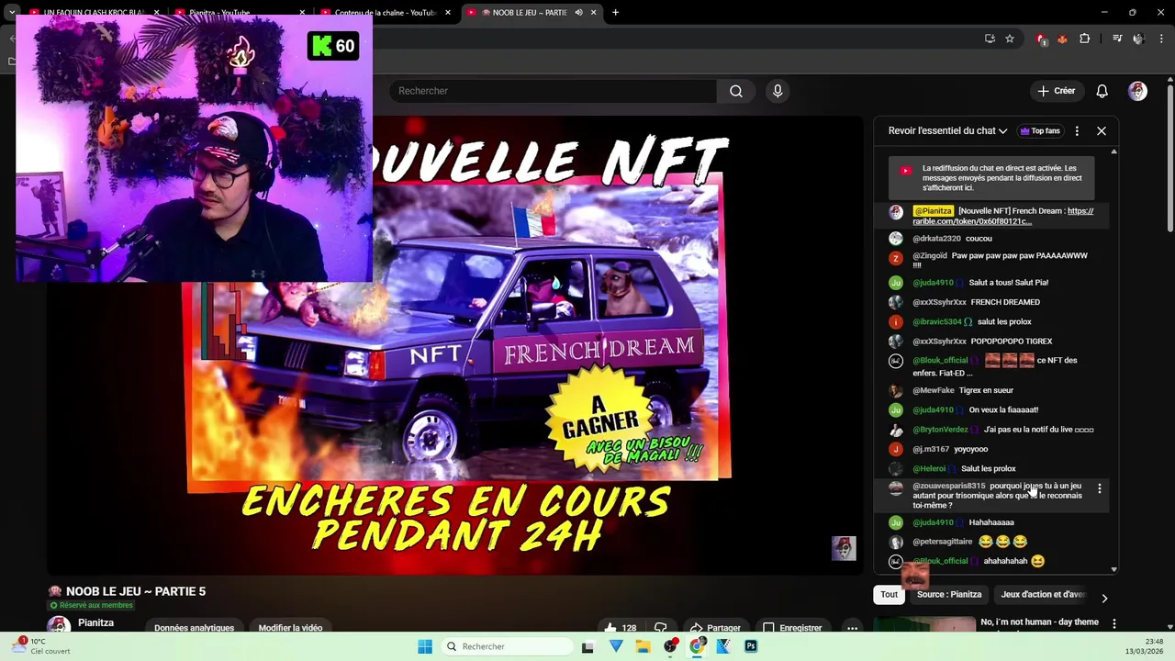Screen dimensions: 1175x661
Task: Open options for the recommended video
Action: (x=1114, y=623)
